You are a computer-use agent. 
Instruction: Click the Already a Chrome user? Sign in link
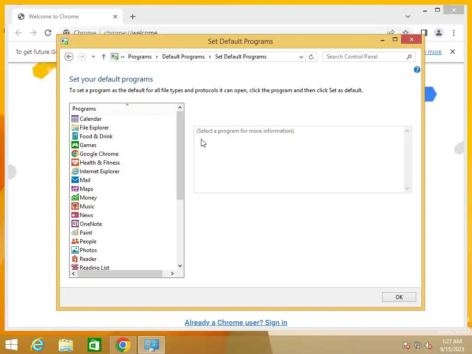[236, 322]
